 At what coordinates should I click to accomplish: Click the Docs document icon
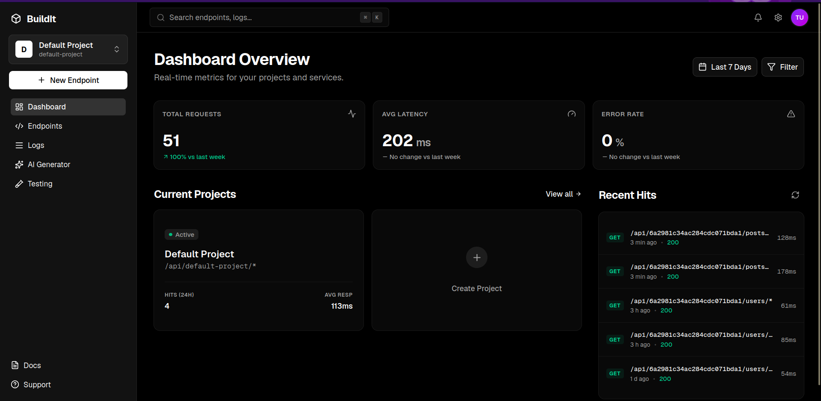pyautogui.click(x=15, y=365)
